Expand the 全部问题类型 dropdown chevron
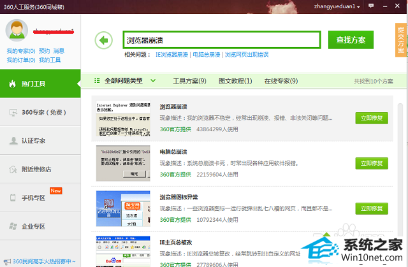The image size is (408, 267). pyautogui.click(x=153, y=80)
